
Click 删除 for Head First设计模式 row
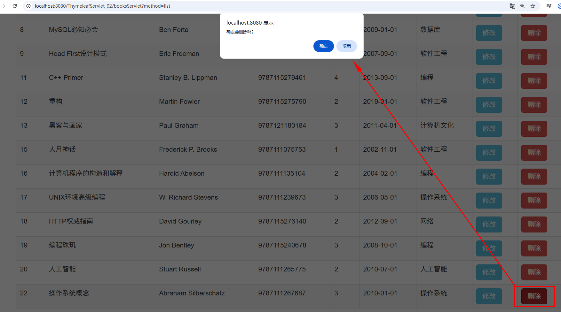[534, 57]
